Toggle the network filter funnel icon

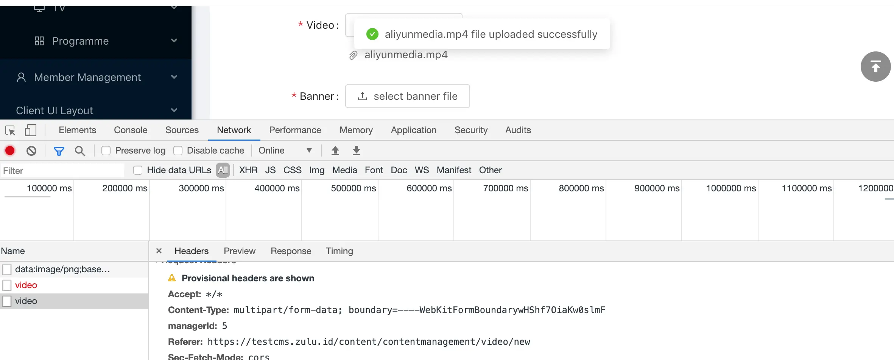(59, 151)
